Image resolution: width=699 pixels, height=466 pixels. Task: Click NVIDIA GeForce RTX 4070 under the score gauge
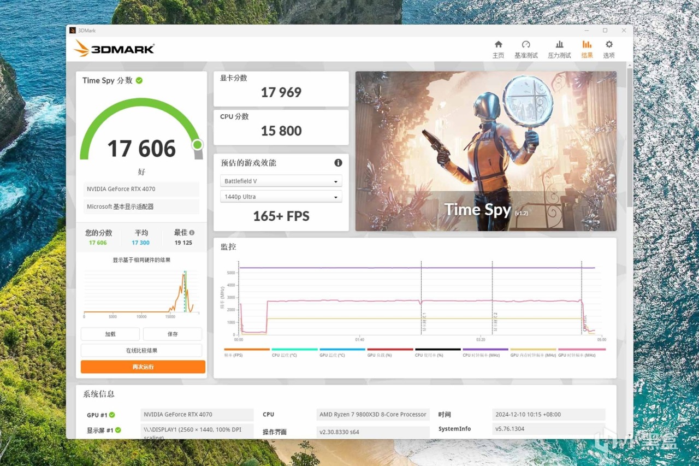click(x=141, y=189)
